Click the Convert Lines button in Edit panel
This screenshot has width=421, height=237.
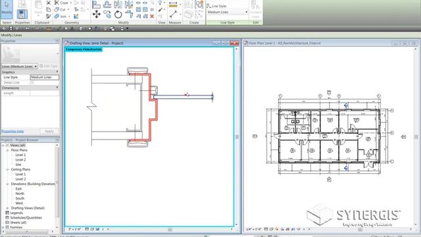pyautogui.click(x=255, y=9)
